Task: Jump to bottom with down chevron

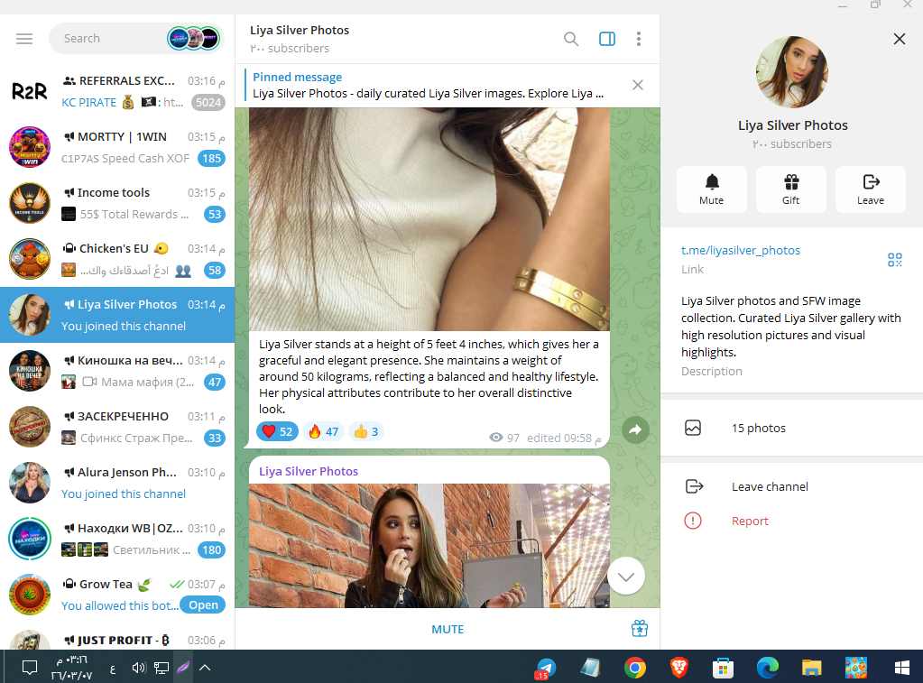Action: [x=626, y=577]
